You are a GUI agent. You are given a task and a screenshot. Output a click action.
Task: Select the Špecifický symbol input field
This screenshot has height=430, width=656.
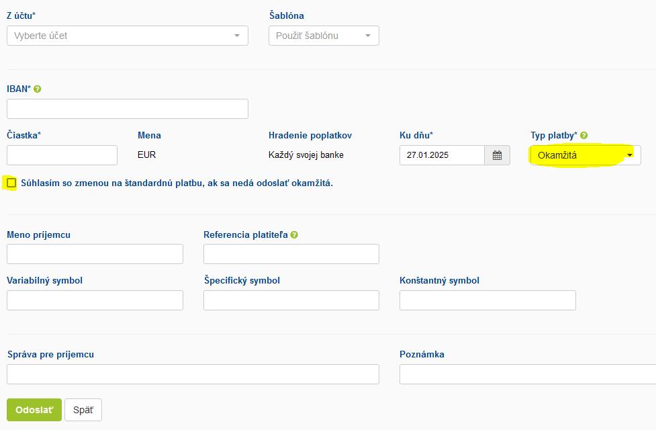291,300
